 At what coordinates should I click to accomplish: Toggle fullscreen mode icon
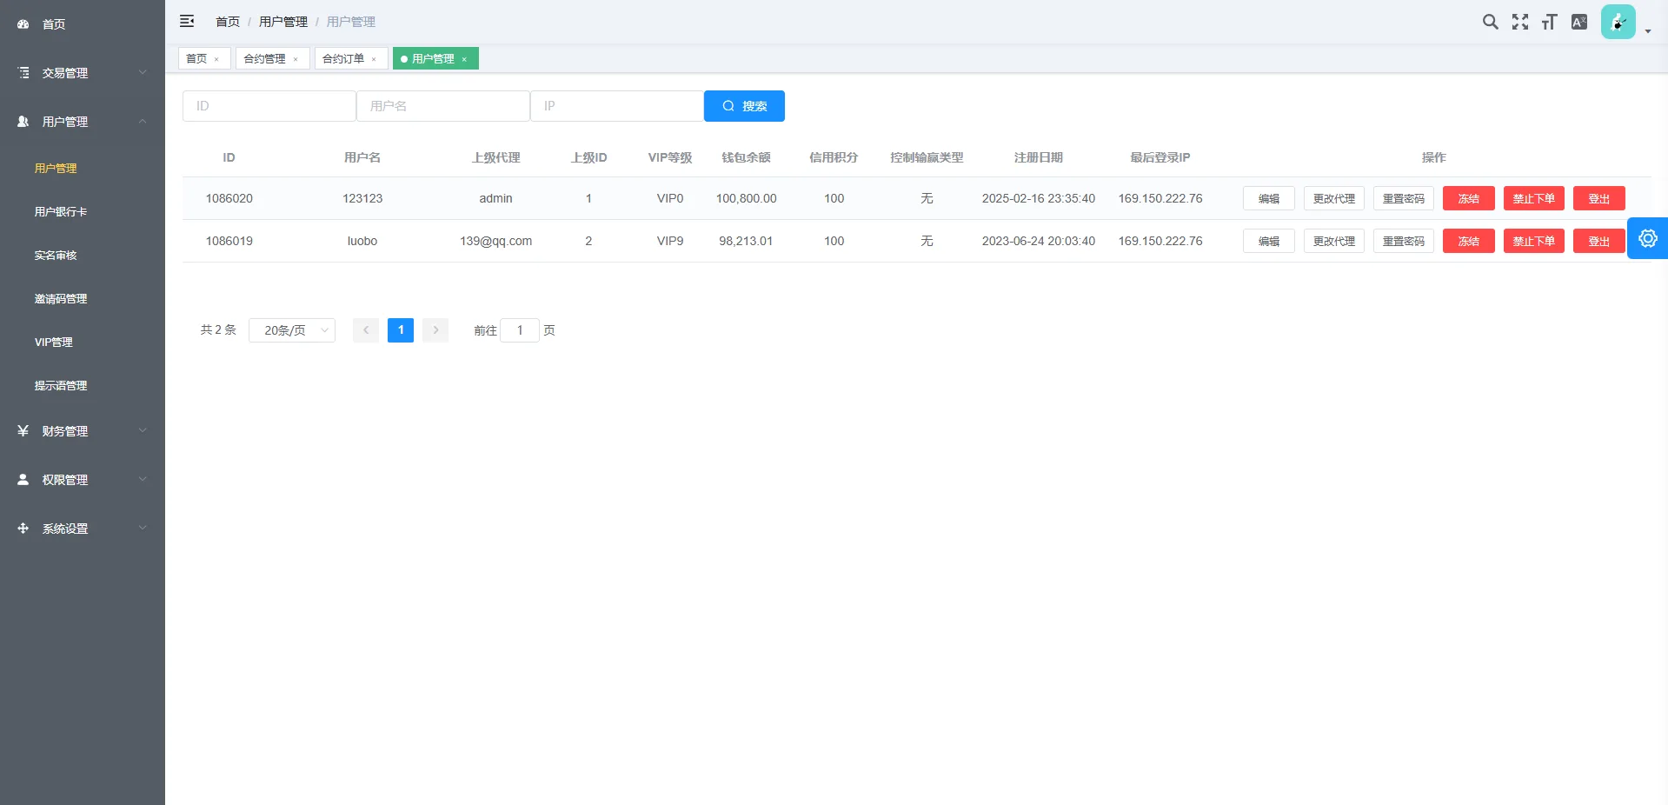pyautogui.click(x=1519, y=22)
